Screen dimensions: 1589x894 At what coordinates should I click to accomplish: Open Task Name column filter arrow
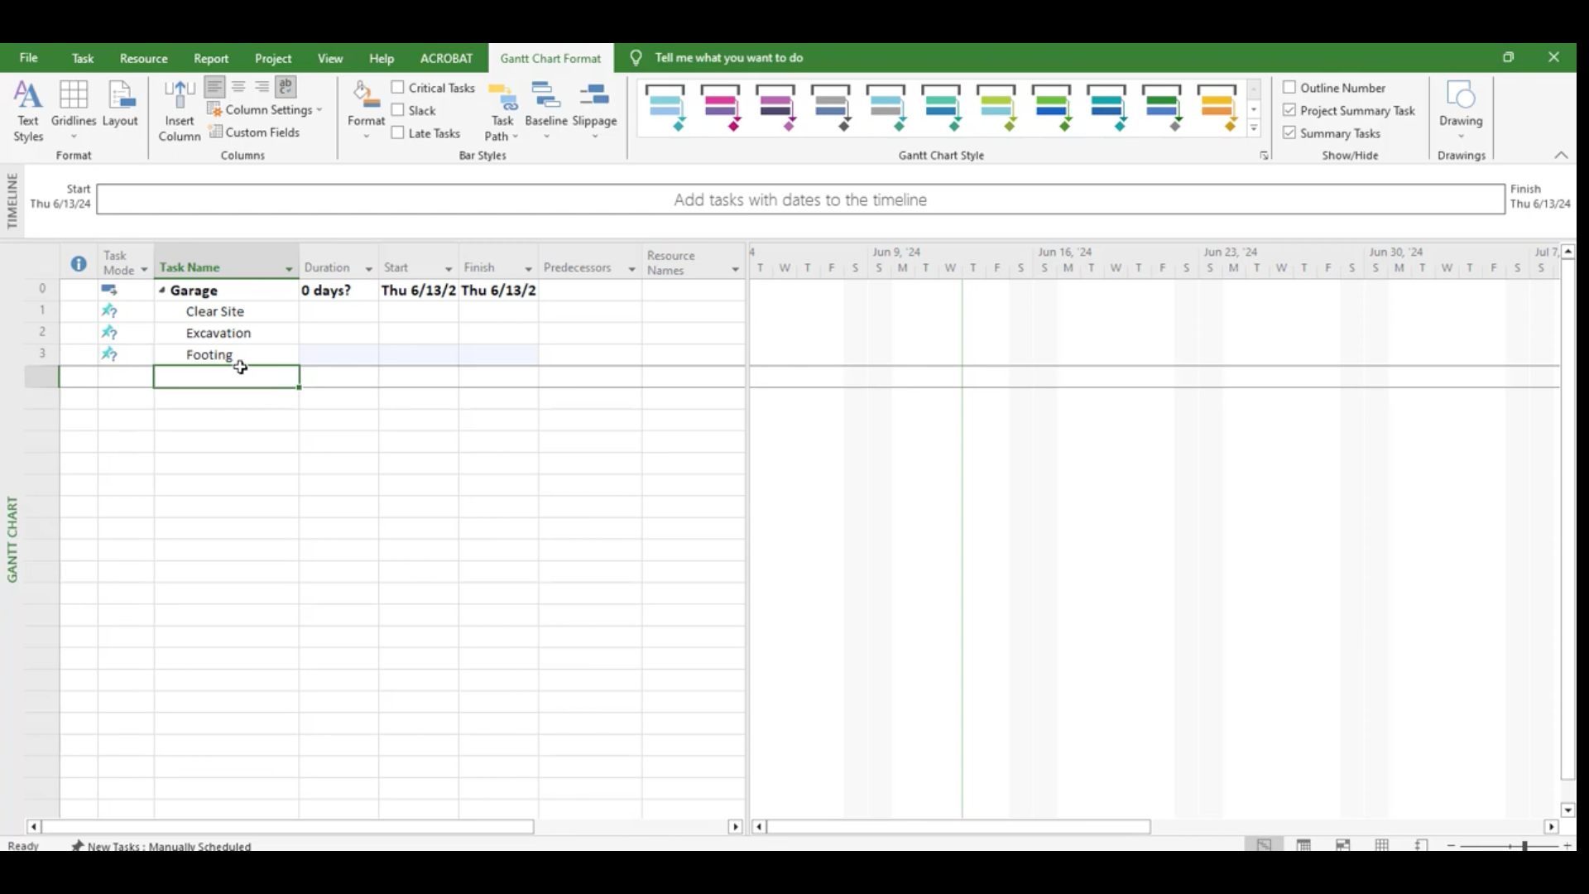(289, 268)
